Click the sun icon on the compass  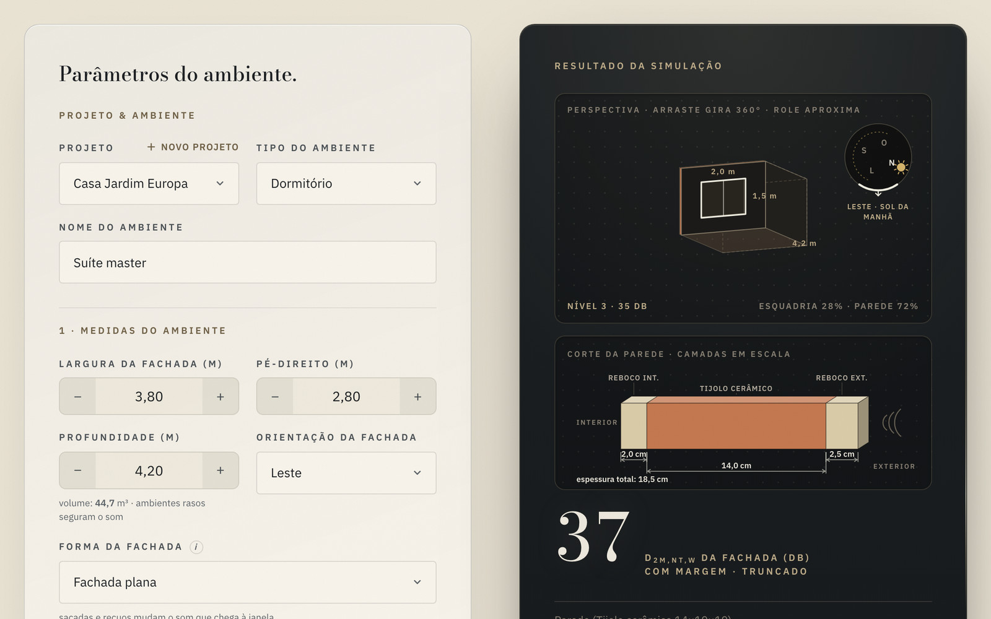point(901,167)
